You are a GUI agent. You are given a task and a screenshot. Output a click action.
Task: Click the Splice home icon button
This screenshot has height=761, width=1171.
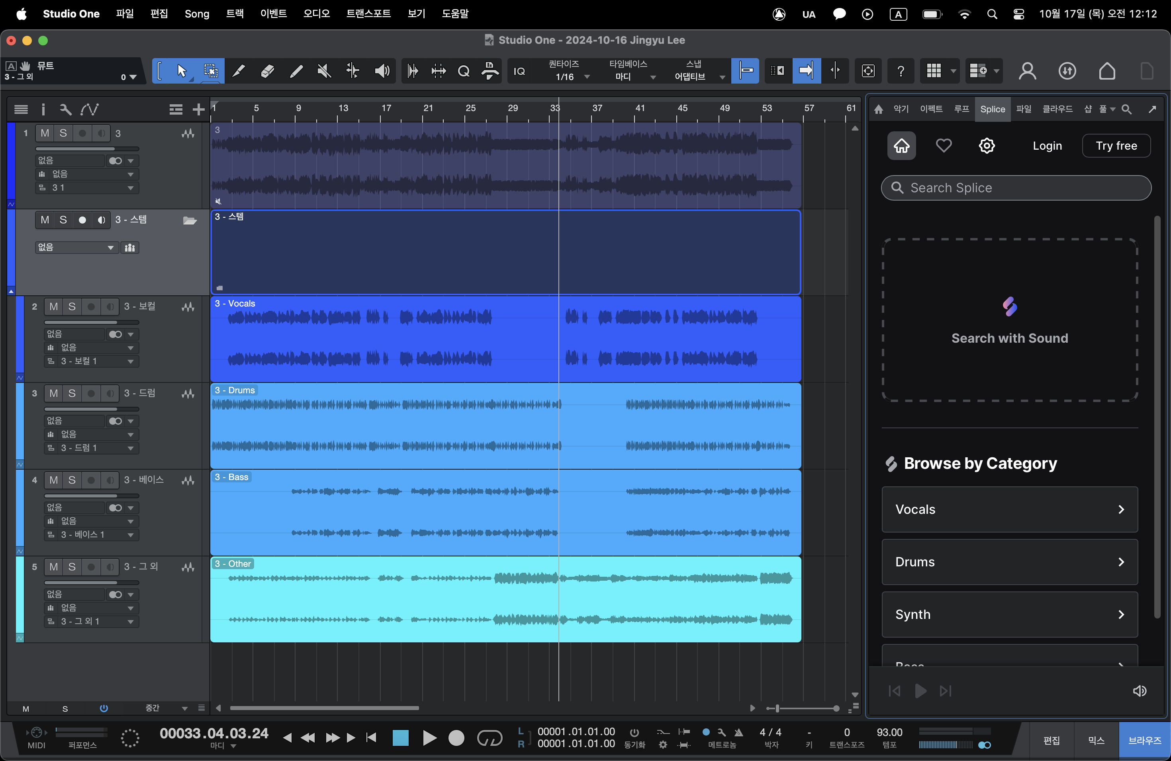(x=901, y=146)
